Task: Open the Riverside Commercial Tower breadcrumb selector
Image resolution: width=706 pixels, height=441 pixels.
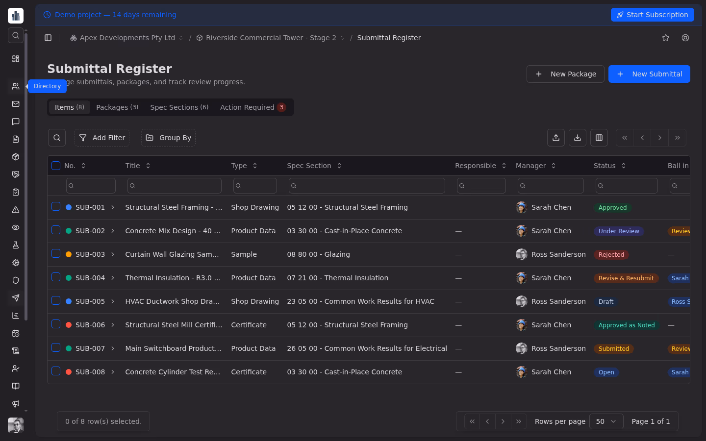Action: pos(342,38)
